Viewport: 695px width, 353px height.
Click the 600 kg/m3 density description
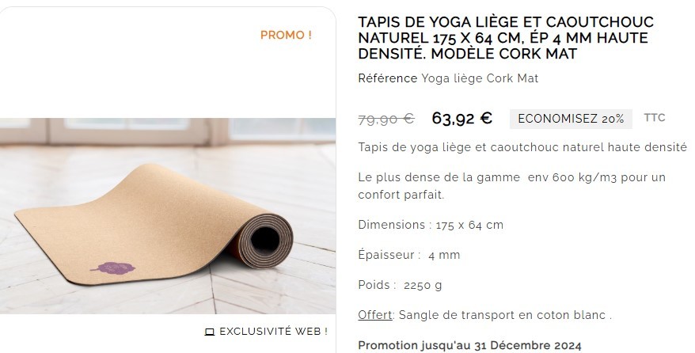[x=512, y=186]
